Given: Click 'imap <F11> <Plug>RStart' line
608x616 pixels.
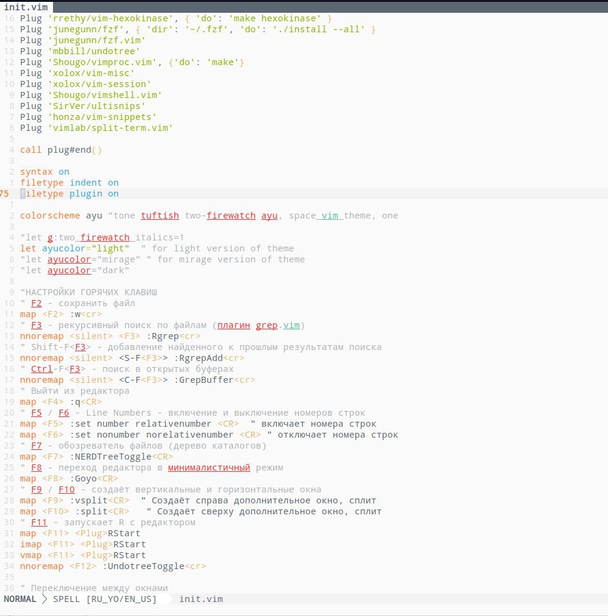Looking at the screenshot, I should click(x=83, y=545).
